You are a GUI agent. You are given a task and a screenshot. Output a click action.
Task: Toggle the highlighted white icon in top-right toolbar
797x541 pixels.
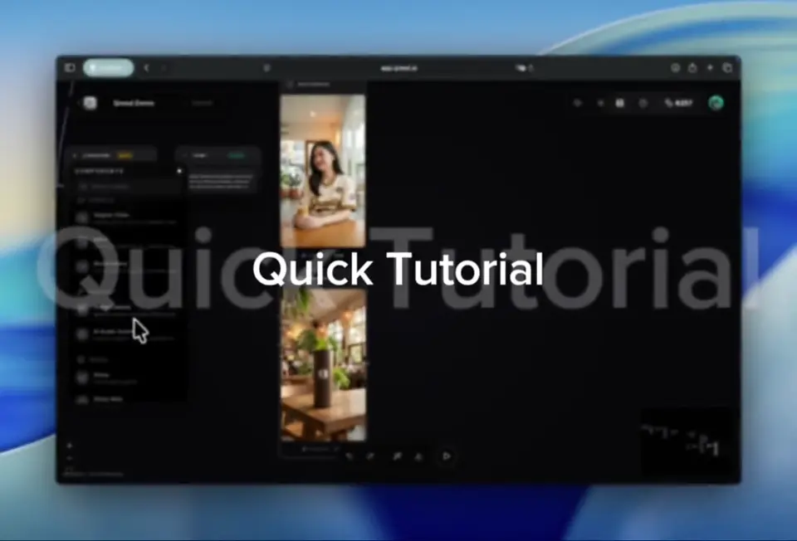coord(619,103)
